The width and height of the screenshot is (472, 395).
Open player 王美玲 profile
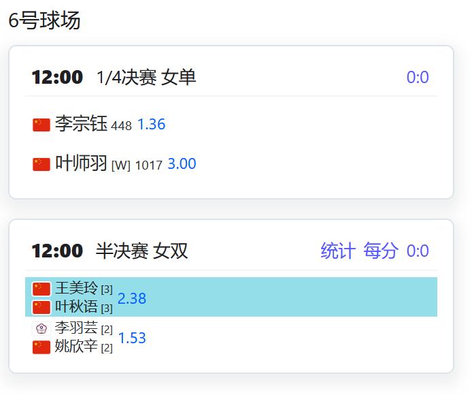point(76,288)
